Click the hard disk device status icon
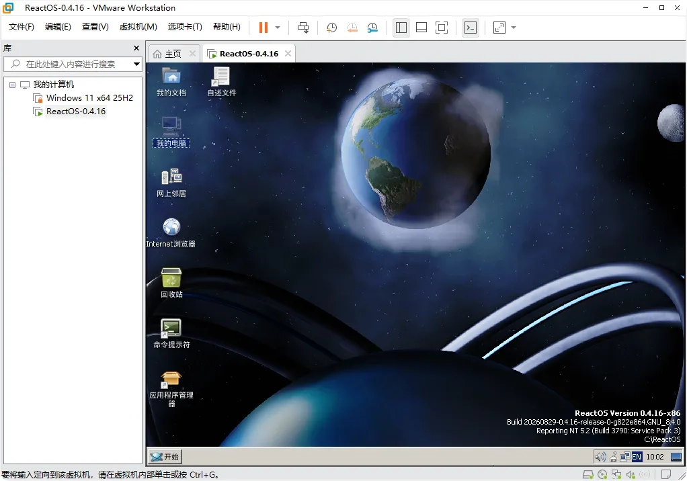 588,474
